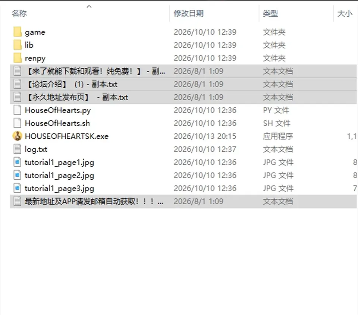The width and height of the screenshot is (358, 315).
Task: Select the file 【来了就能下载和观看！纯免费！】
Action: click(x=95, y=71)
